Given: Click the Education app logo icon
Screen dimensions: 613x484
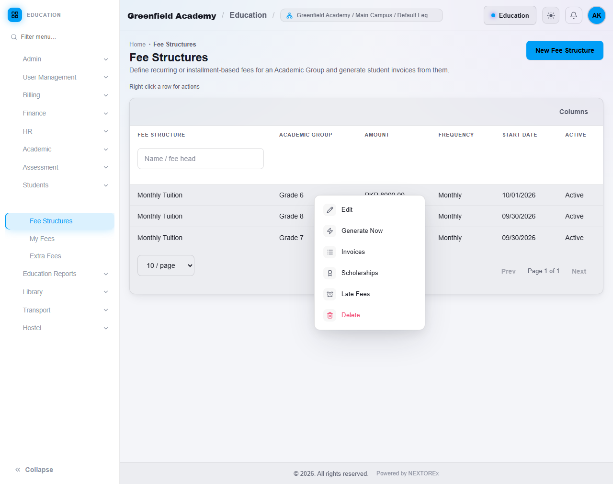Looking at the screenshot, I should click(15, 15).
